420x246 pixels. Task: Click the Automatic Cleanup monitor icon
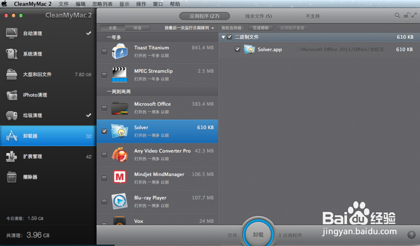12,33
